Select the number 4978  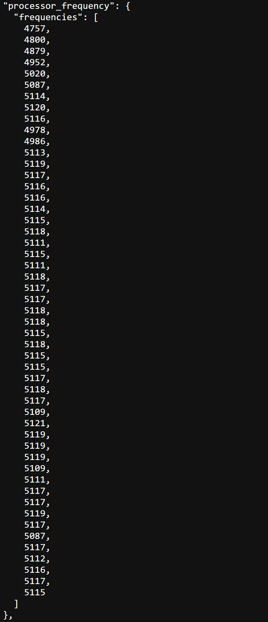pyautogui.click(x=35, y=130)
